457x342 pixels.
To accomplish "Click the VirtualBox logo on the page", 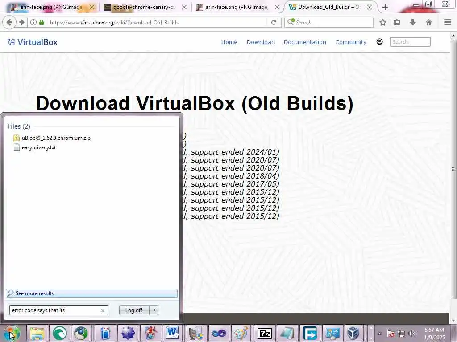I will click(32, 42).
